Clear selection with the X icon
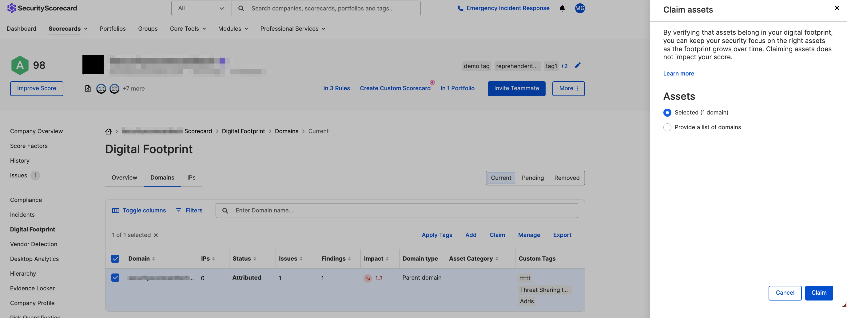Viewport: 847px width, 318px height. [x=156, y=235]
